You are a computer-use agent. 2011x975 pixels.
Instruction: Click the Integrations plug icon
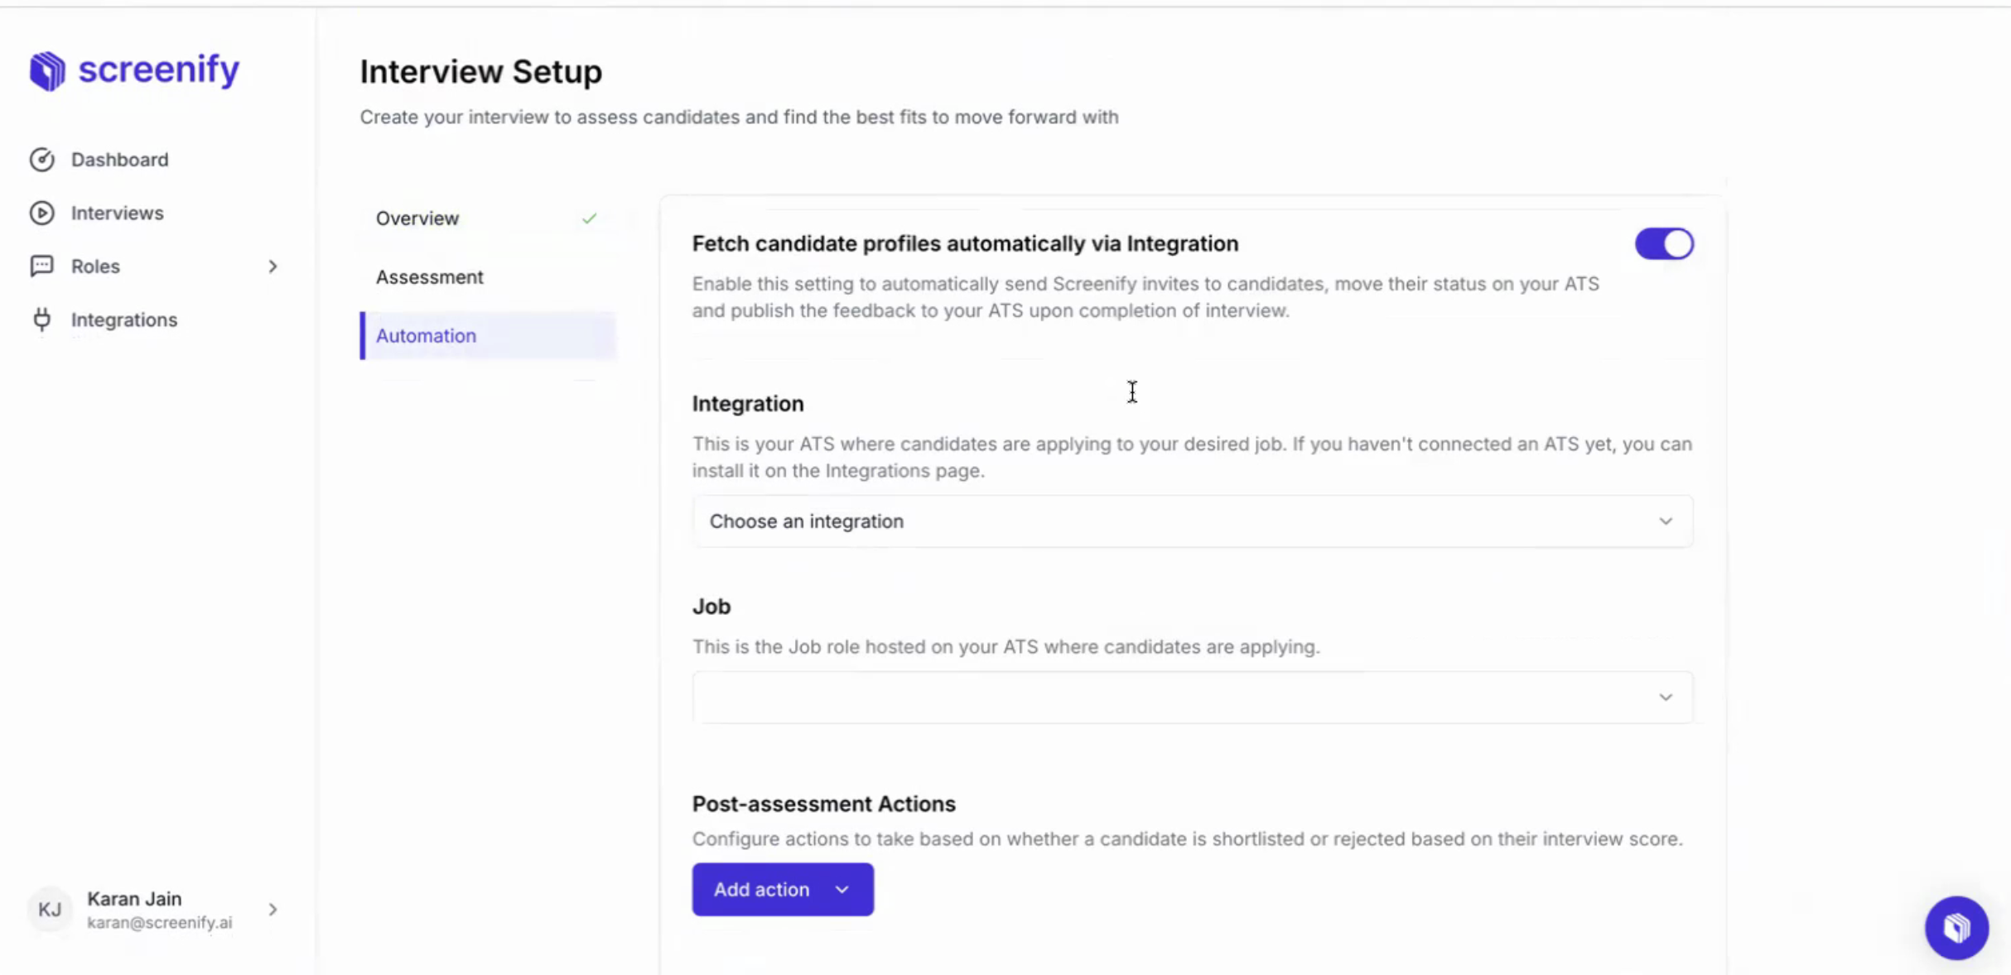click(42, 319)
